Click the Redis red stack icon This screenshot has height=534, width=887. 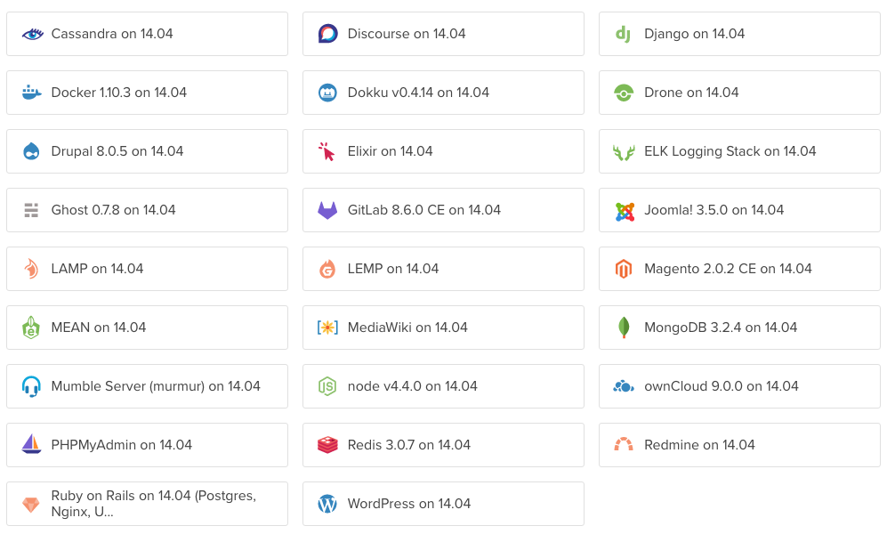tap(327, 445)
